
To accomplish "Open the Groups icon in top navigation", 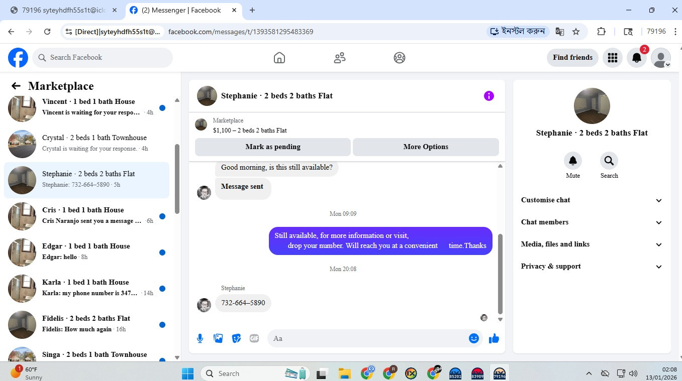I will 400,58.
